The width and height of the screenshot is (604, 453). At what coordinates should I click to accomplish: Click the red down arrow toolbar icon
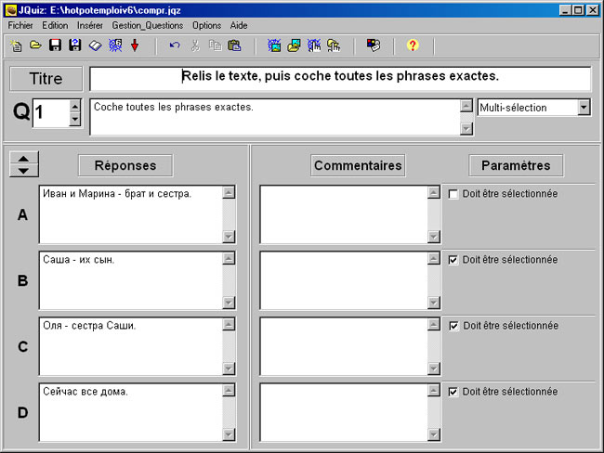click(x=135, y=45)
